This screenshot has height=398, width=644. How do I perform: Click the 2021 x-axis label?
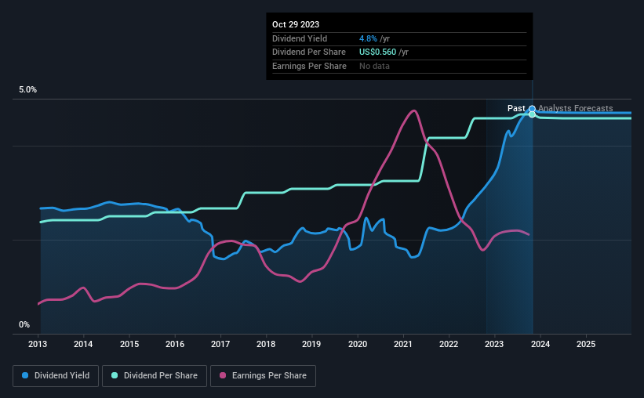[403, 344]
